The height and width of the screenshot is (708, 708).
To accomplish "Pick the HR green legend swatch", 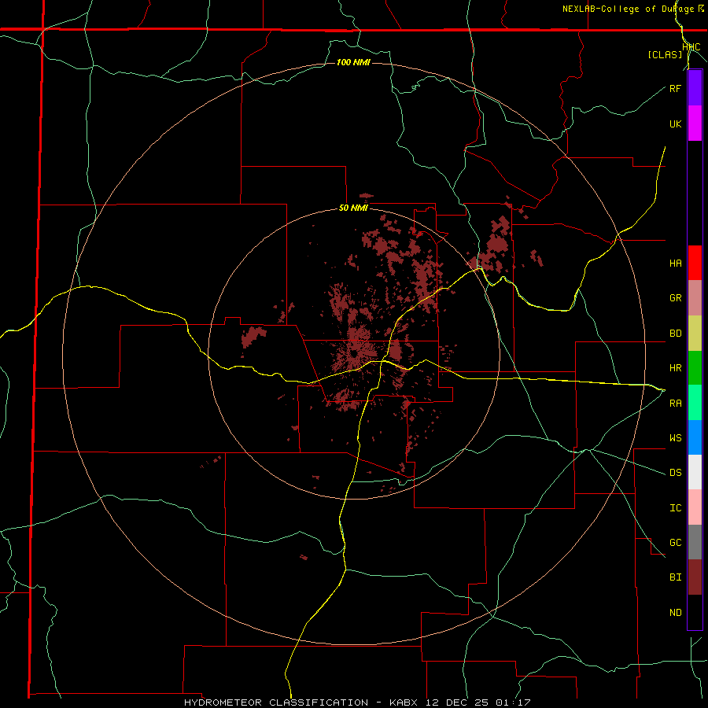I will click(x=695, y=368).
